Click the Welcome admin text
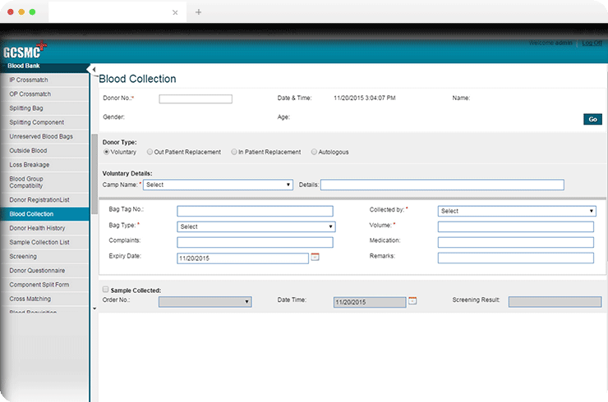 click(x=550, y=43)
